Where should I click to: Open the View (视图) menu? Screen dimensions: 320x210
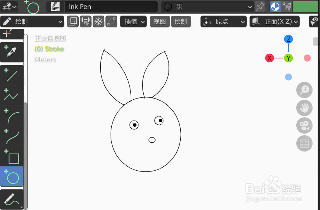coord(160,21)
